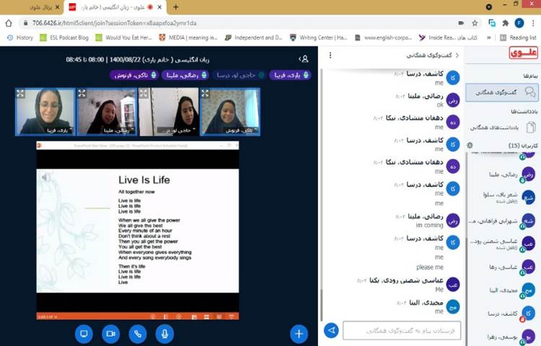Screen dimensions: 541x346
Task: Click the rightmost purple talking indicator
Action: 290,75
